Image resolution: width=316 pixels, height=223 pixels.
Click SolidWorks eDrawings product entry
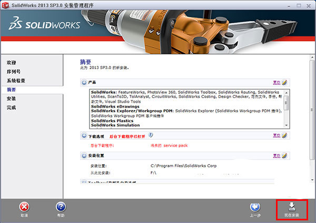pyautogui.click(x=115, y=106)
